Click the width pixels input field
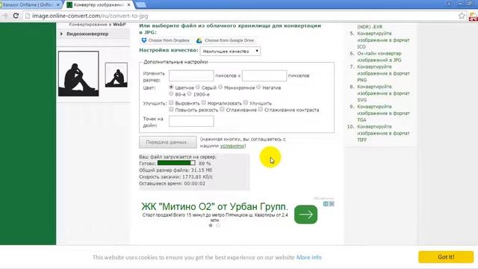This screenshot has width=478, height=269. [191, 75]
